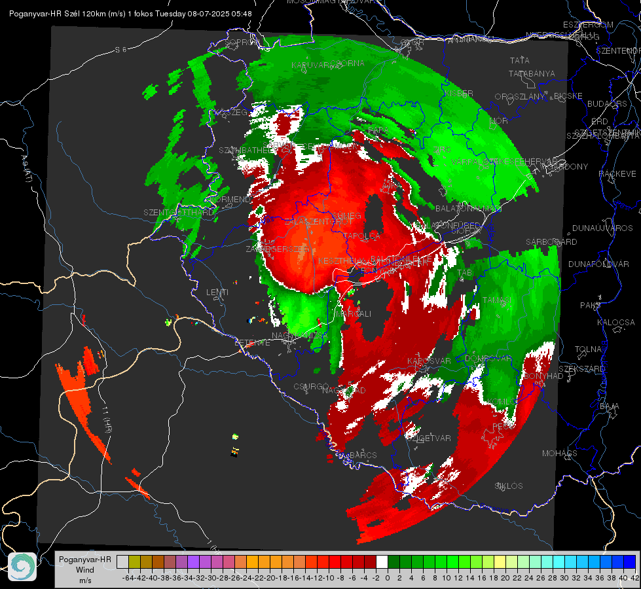Click the OROSZLANY city label
Screen dimensions: 641x589
click(520, 97)
